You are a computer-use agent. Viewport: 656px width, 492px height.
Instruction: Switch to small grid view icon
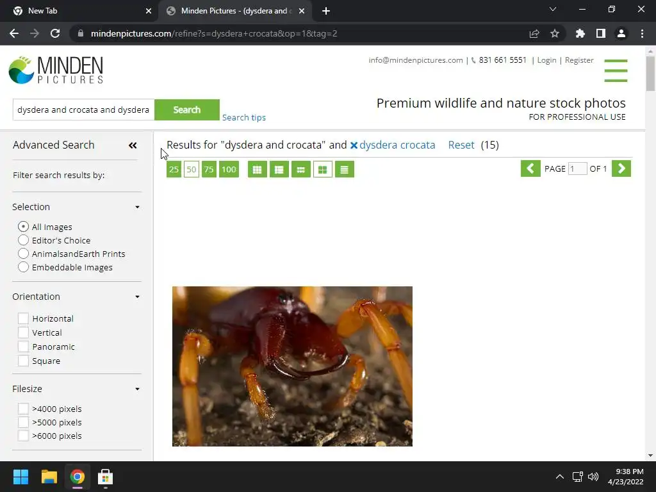[x=258, y=169]
